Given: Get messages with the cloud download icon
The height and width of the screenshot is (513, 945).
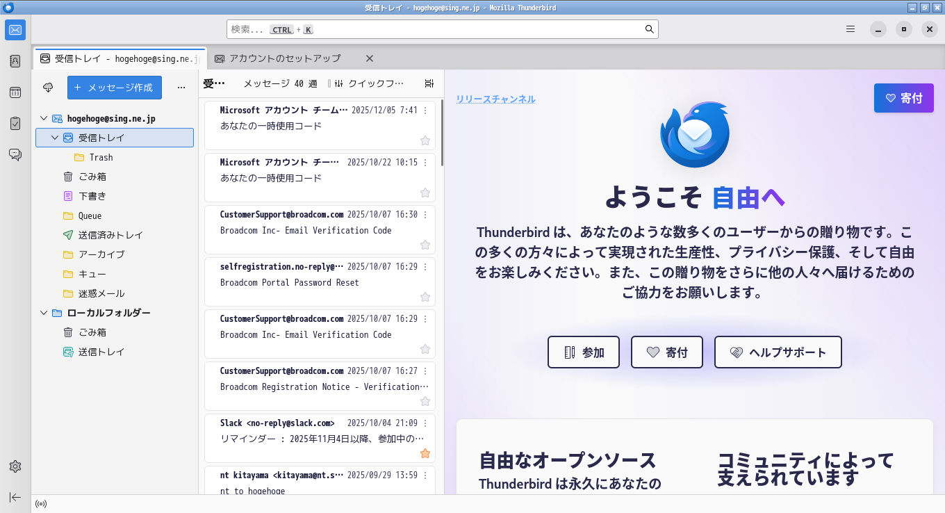Looking at the screenshot, I should point(48,88).
